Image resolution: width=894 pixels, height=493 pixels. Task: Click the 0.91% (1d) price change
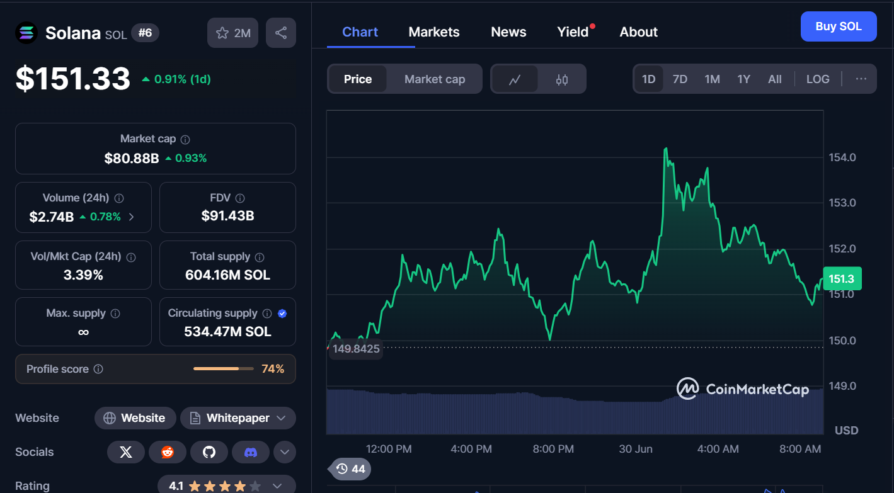click(x=176, y=79)
